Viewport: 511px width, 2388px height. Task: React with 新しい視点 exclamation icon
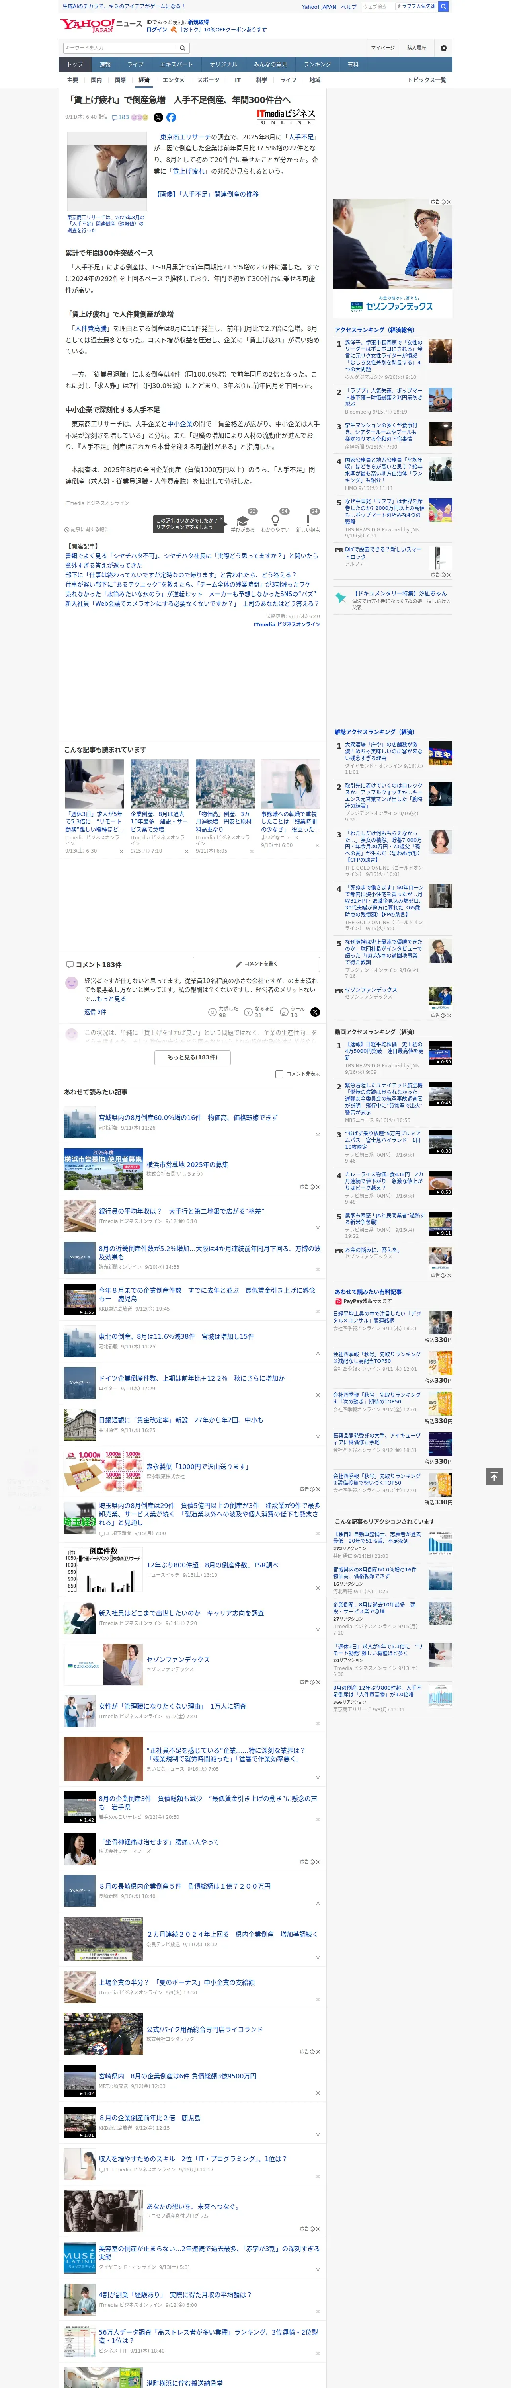click(x=308, y=521)
